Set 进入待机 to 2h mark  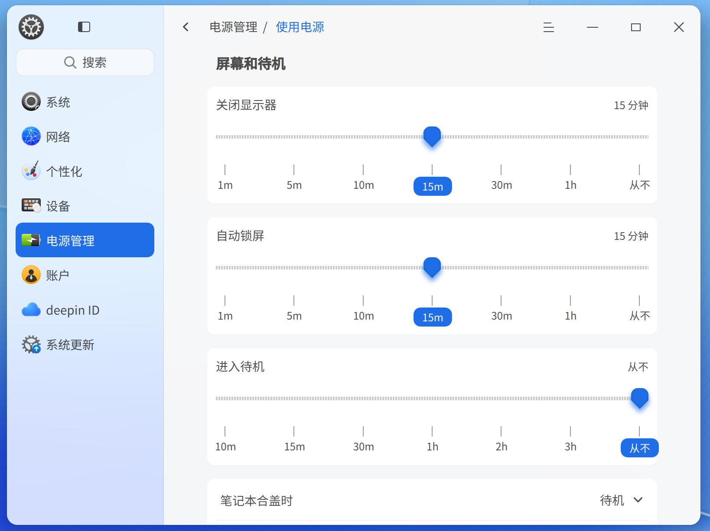502,447
